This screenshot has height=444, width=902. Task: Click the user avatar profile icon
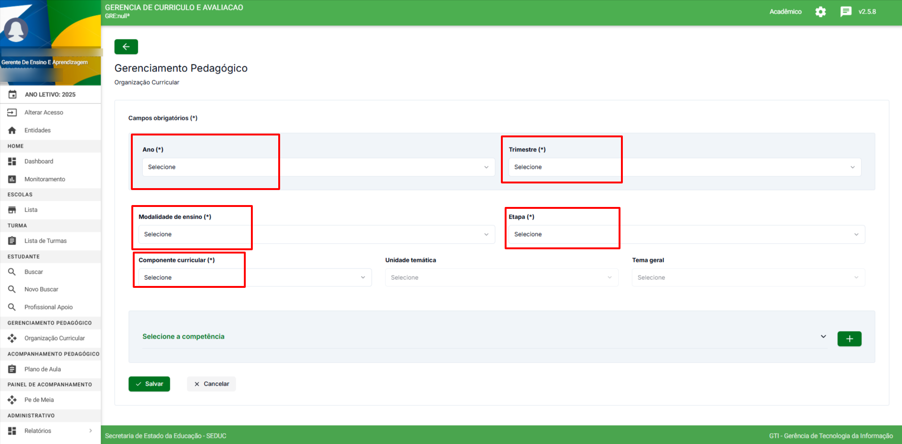(16, 30)
